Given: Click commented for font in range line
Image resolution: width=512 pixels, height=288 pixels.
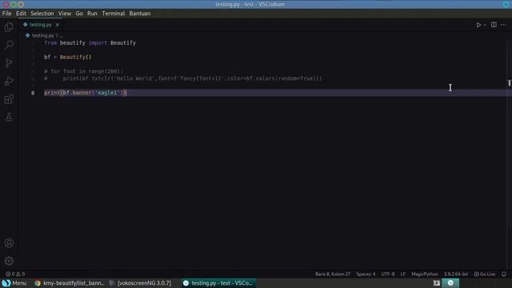Looking at the screenshot, I should [x=83, y=71].
